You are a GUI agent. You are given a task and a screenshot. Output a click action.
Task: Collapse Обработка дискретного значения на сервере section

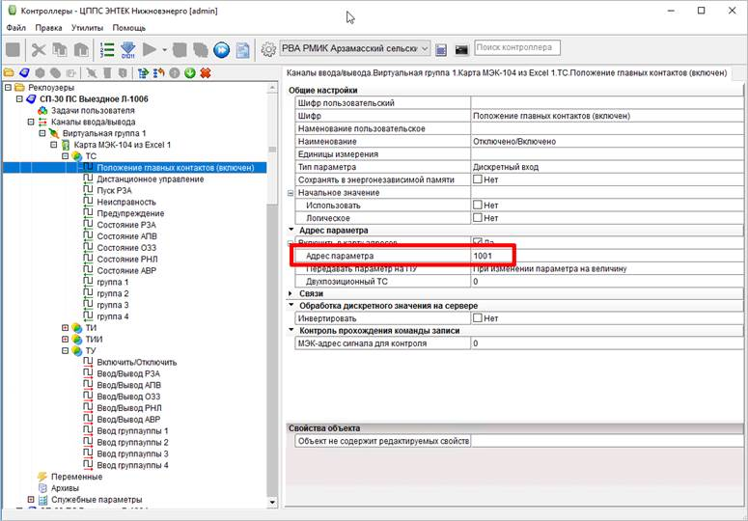point(291,305)
